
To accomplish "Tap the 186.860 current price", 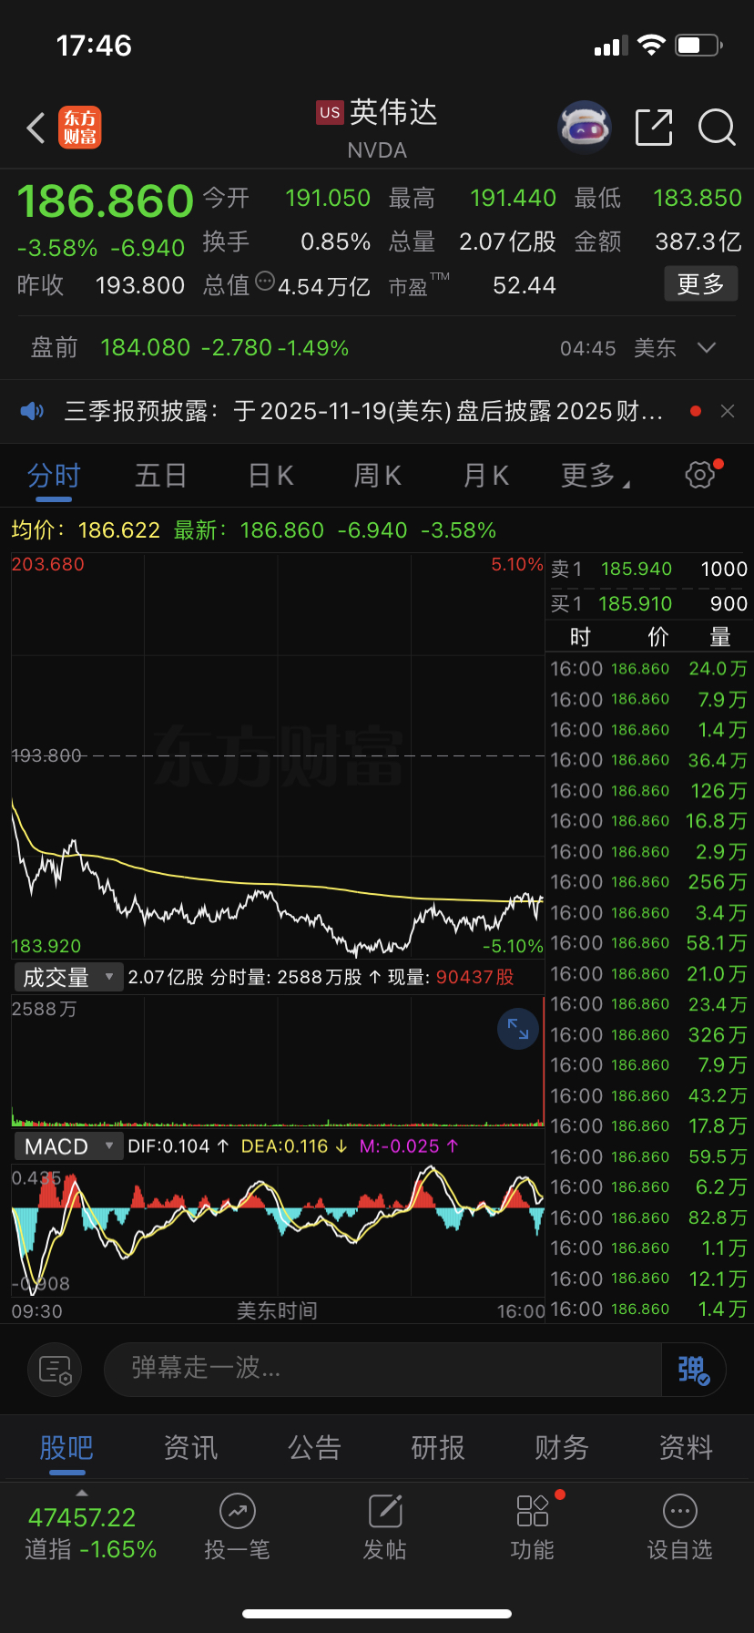I will pos(106,200).
